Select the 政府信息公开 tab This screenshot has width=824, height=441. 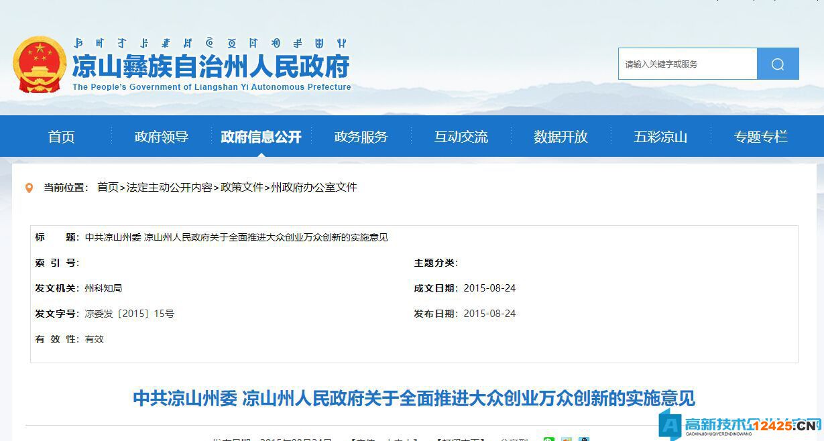coord(260,136)
